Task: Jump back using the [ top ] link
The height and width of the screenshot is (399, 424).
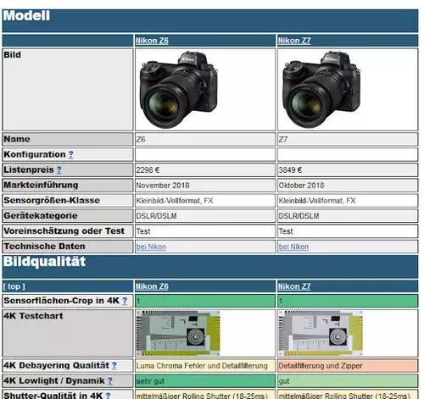Action: coord(14,286)
